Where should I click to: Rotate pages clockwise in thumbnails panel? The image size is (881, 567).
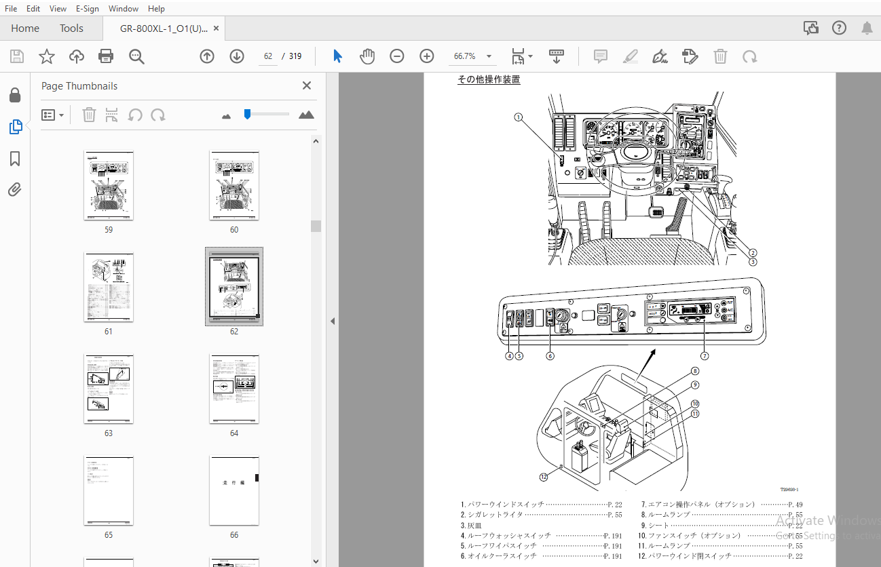tap(158, 115)
